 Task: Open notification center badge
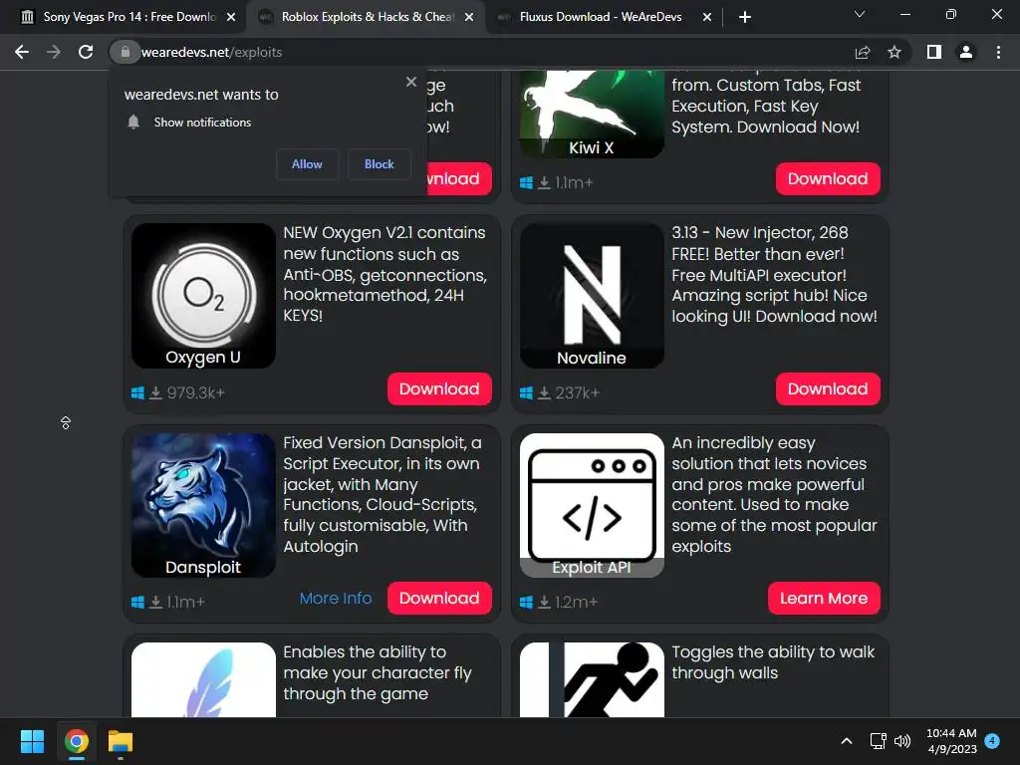[x=992, y=740]
